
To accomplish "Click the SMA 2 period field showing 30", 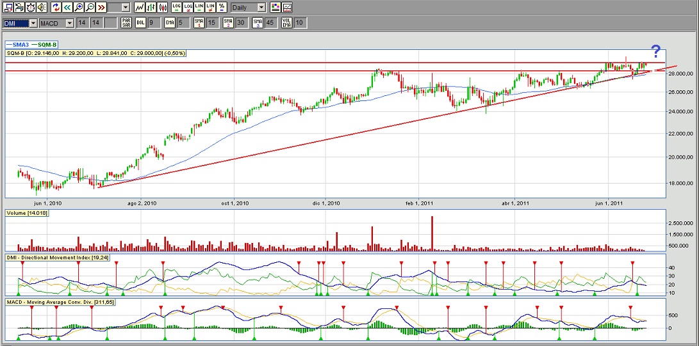I will 241,23.
